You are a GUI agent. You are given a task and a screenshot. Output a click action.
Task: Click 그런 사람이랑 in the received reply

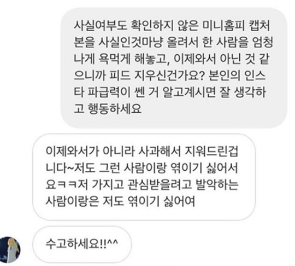(x=133, y=167)
